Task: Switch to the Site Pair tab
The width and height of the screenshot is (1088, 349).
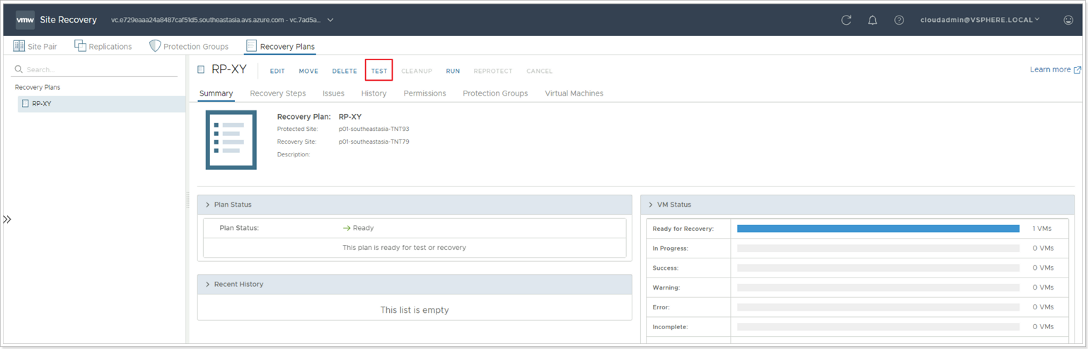Action: pyautogui.click(x=35, y=46)
